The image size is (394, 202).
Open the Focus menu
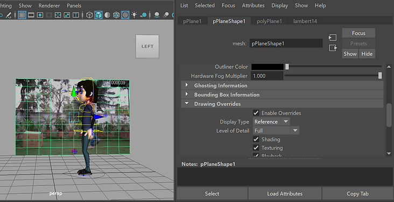coord(228,5)
